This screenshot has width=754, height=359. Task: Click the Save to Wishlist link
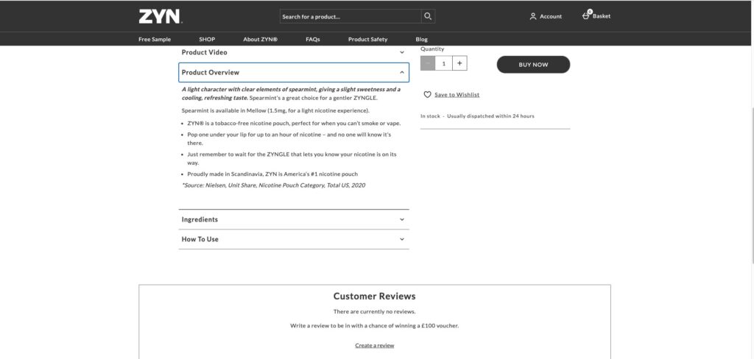pos(457,95)
